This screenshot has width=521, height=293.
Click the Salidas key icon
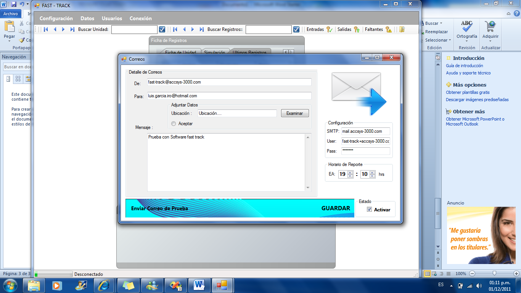tap(357, 29)
